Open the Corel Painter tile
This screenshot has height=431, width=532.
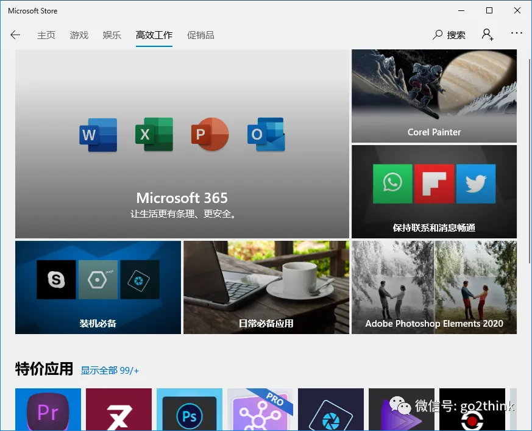tap(434, 96)
